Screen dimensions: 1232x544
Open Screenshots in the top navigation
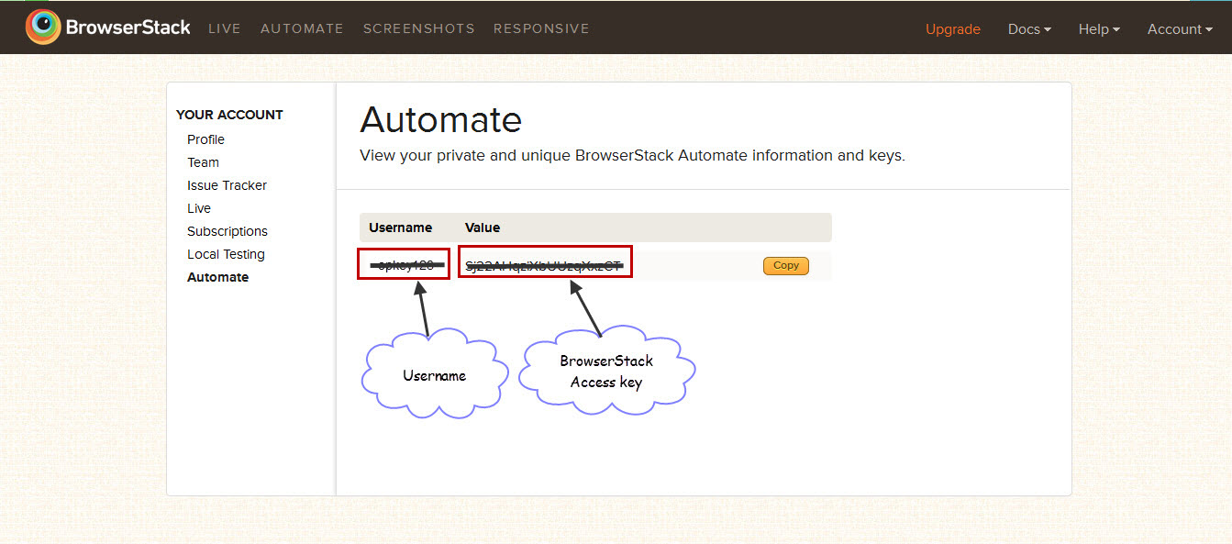pos(418,28)
